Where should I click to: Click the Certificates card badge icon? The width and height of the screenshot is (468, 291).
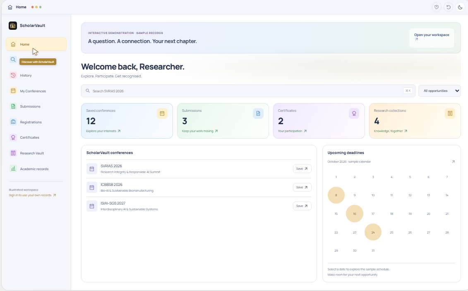[x=354, y=113]
